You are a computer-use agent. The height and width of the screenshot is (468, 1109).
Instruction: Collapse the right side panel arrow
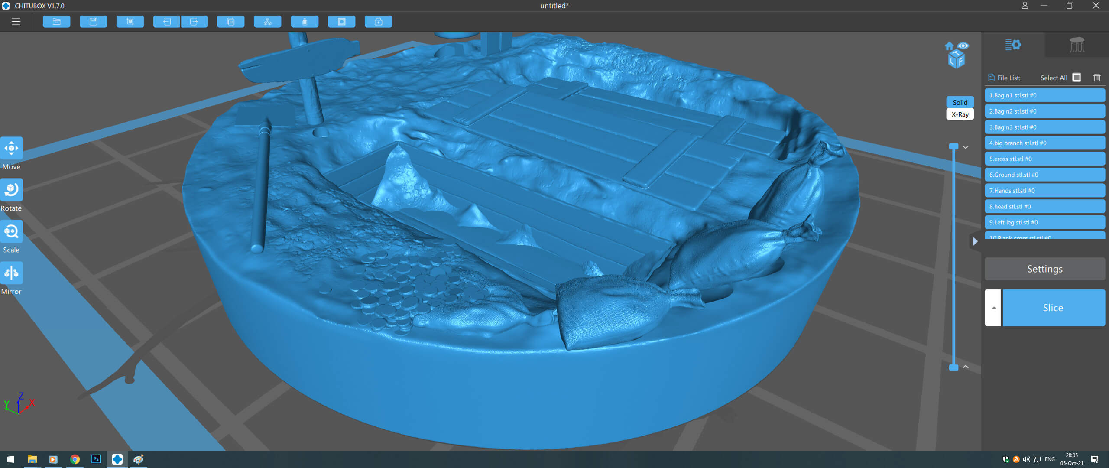point(975,241)
